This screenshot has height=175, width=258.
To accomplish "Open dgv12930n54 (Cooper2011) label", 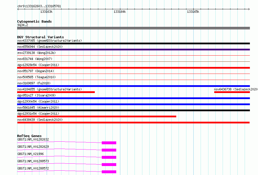I will (38, 101).
